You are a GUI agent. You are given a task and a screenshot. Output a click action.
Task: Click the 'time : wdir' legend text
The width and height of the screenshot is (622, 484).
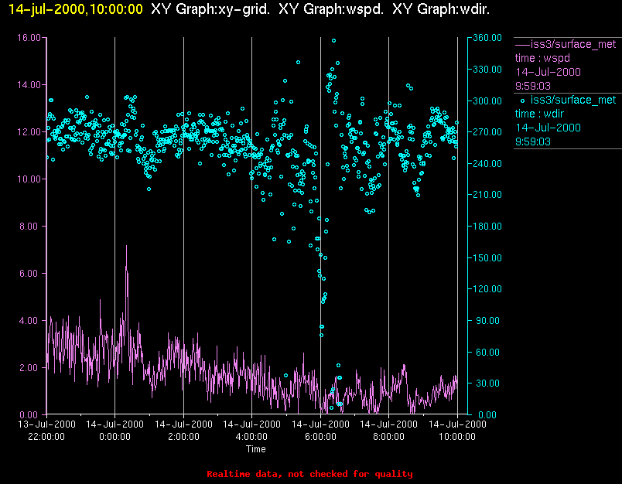click(539, 114)
